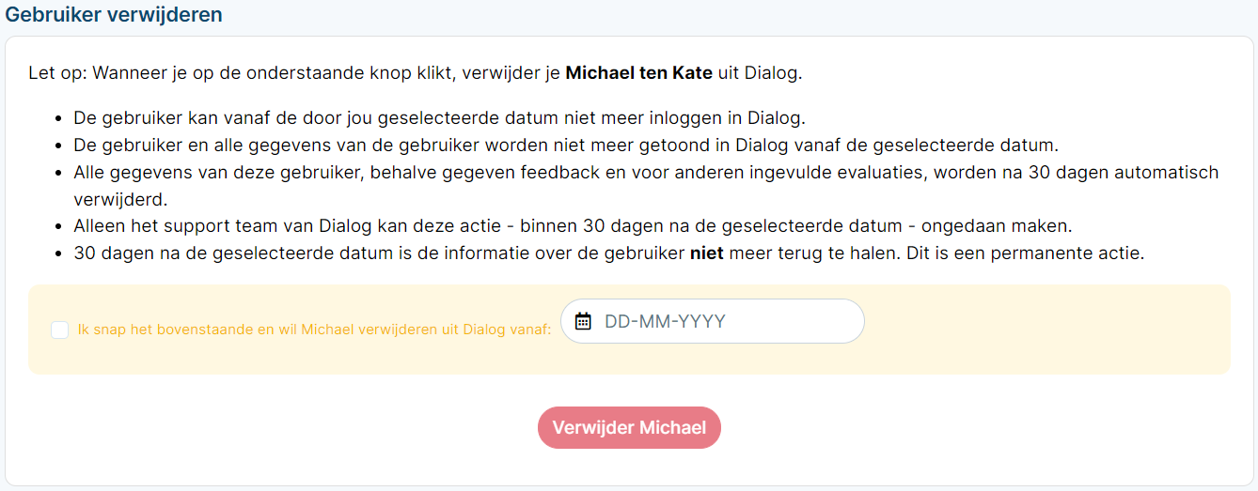This screenshot has height=491, width=1258.
Task: Click the bold word 'niet' in last bullet
Action: tap(706, 253)
